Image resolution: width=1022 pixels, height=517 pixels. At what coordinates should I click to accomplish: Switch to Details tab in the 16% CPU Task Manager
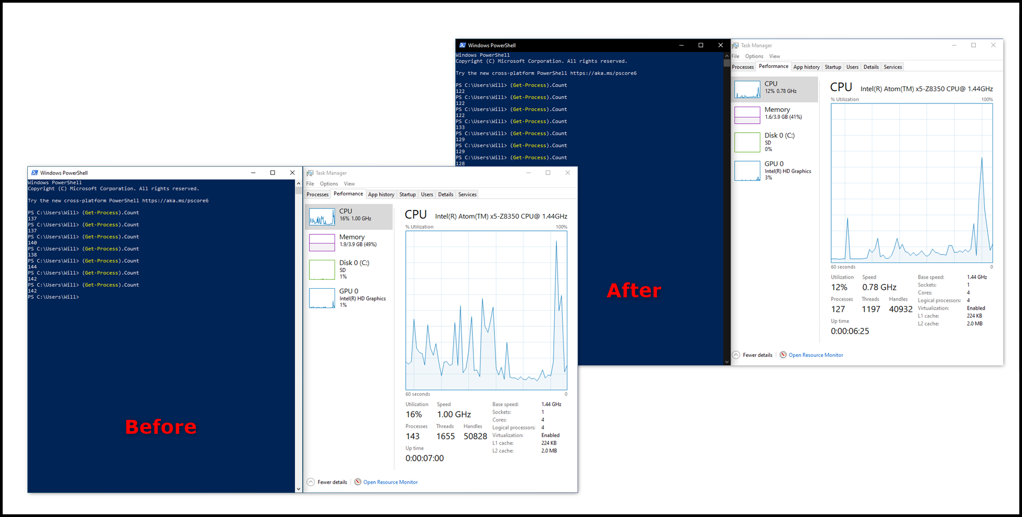point(446,194)
